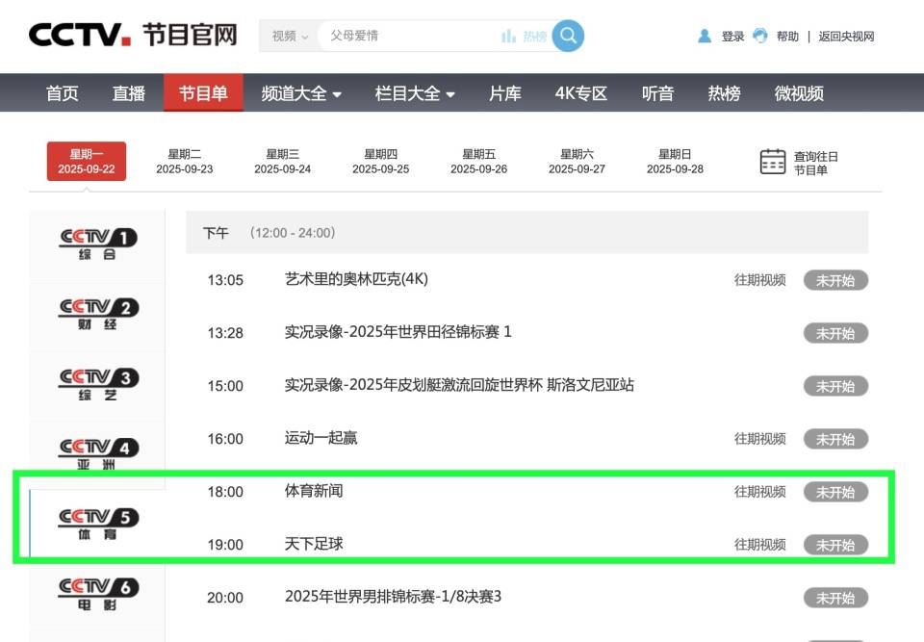Click the program title 运动一起赢

tap(321, 437)
